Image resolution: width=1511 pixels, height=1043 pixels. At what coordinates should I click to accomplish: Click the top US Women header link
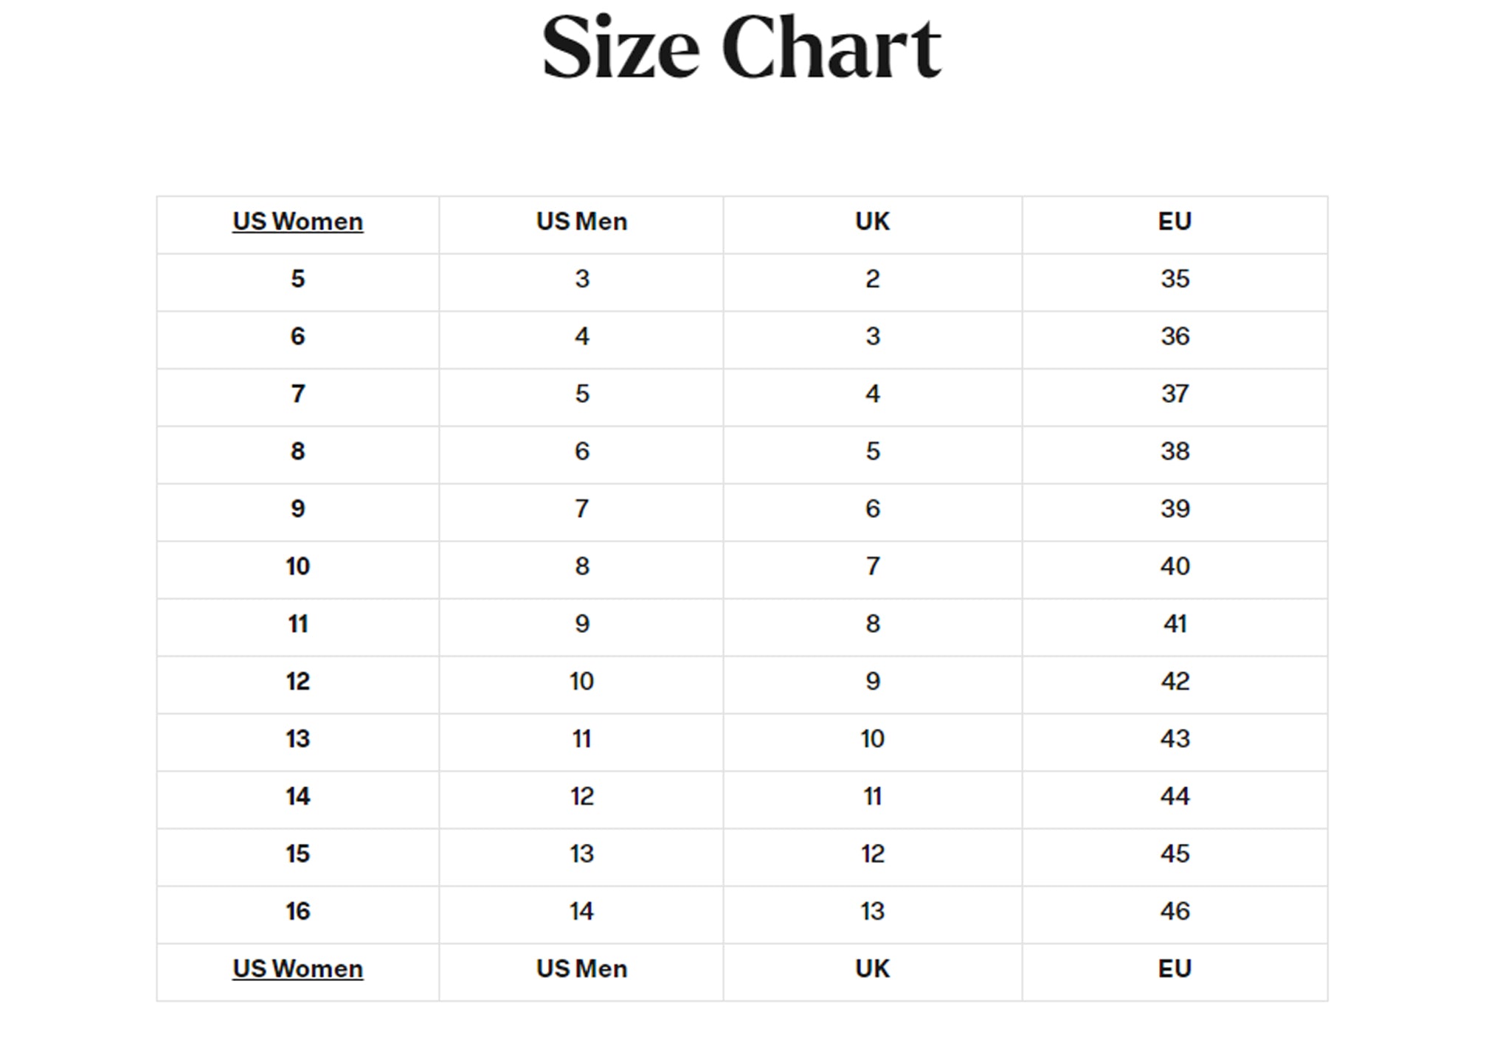(x=297, y=221)
